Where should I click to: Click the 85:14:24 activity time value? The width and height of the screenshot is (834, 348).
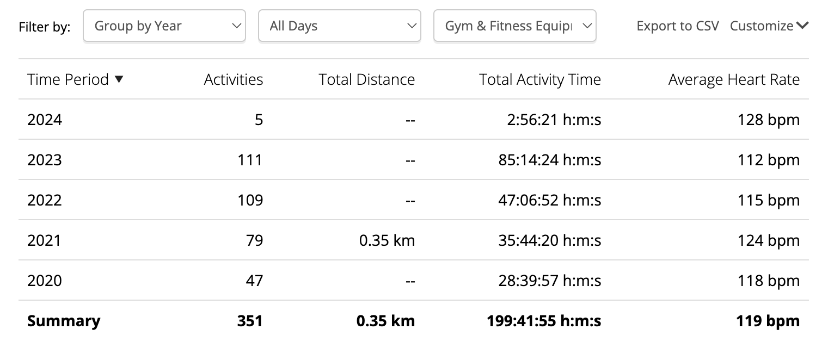[x=550, y=160]
